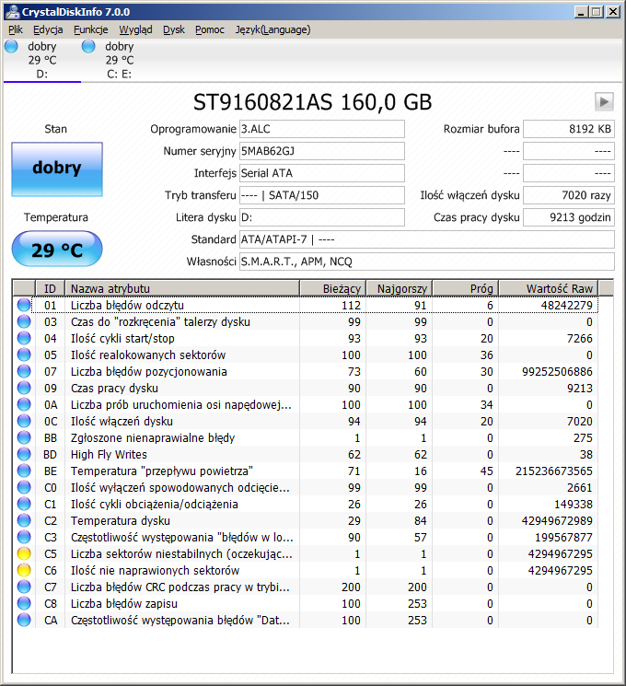The width and height of the screenshot is (626, 686).
Task: Open the Plik menu
Action: coord(16,29)
